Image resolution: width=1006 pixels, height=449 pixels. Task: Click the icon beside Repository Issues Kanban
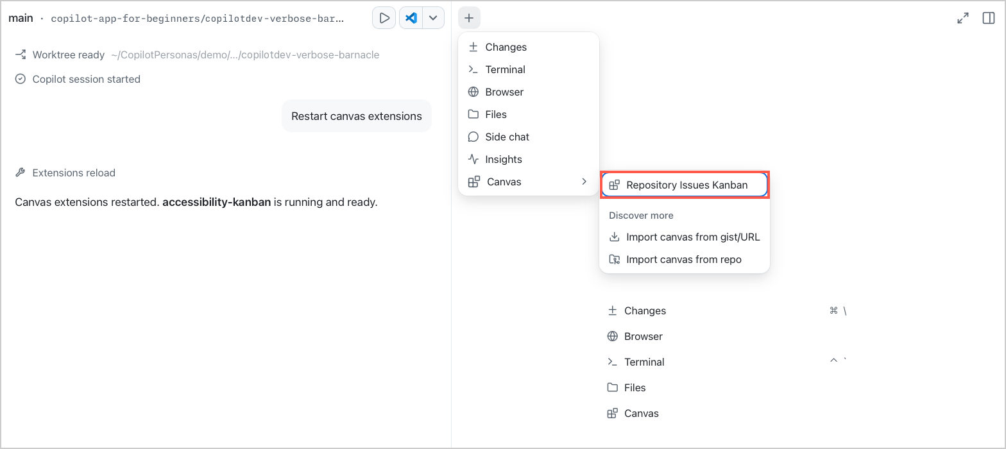point(614,185)
